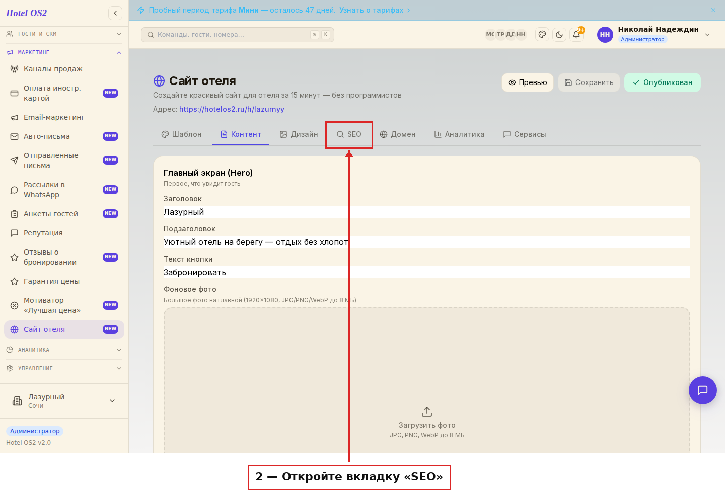The height and width of the screenshot is (502, 725).
Task: Switch to the Аналитика tab
Action: pyautogui.click(x=459, y=134)
